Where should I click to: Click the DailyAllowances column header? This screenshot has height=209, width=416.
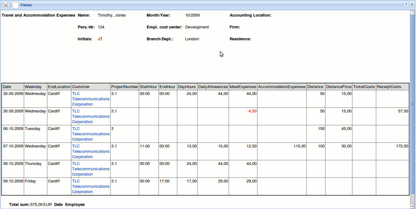coord(213,87)
